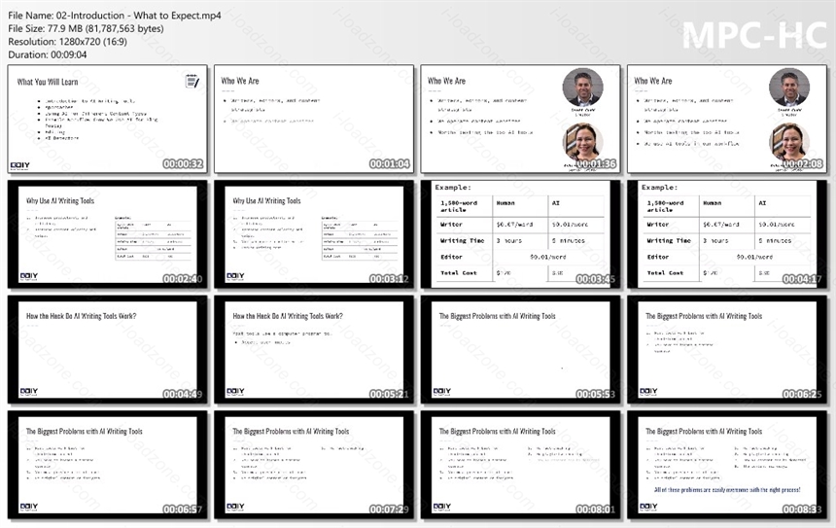This screenshot has height=528, width=836.
Task: Open the thumbnail at 00:06:25
Action: (x=727, y=349)
